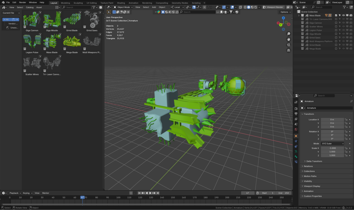Open the Render menu in top bar

click(x=23, y=2)
